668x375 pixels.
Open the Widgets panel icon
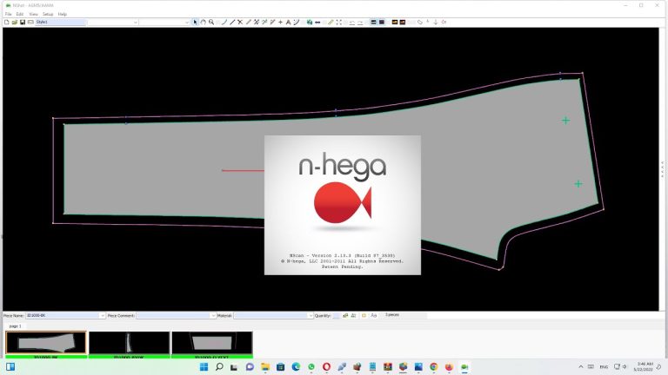point(10,366)
